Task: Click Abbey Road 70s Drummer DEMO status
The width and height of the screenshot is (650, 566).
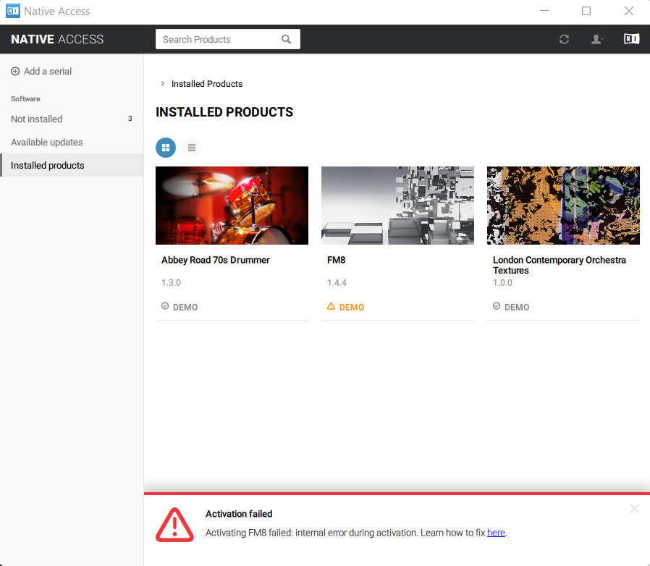Action: click(x=180, y=307)
